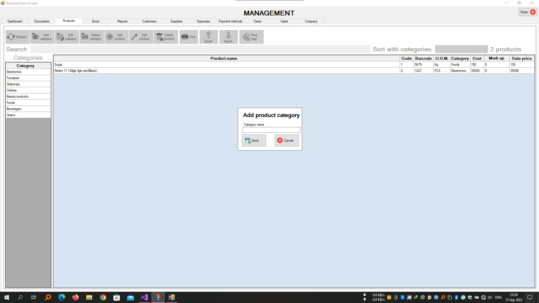Expand the Sort with categories dropdown
539x303 pixels.
[485, 49]
